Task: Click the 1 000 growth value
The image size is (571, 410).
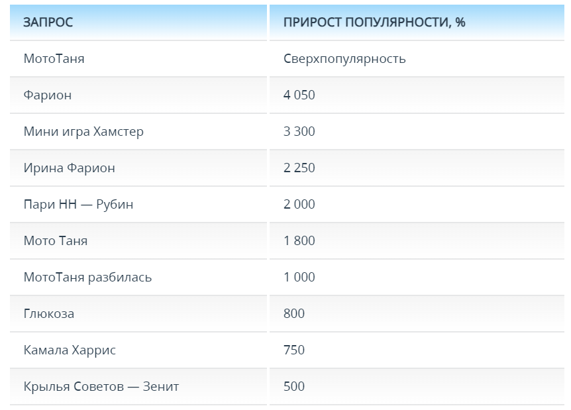Action: 299,277
